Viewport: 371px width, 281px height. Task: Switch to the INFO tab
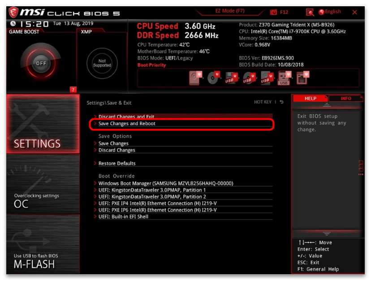[x=345, y=98]
